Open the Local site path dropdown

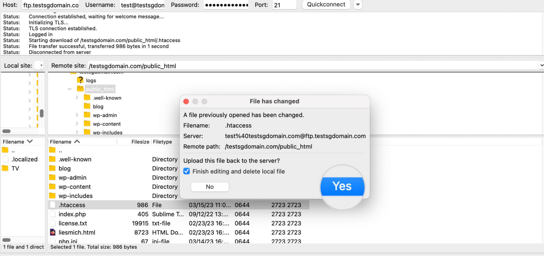[x=39, y=66]
